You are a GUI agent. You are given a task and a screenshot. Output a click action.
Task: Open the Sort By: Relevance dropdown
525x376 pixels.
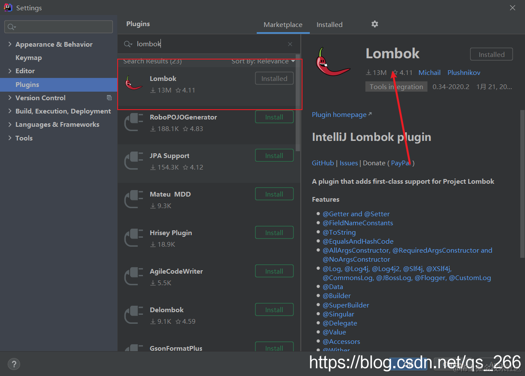263,61
